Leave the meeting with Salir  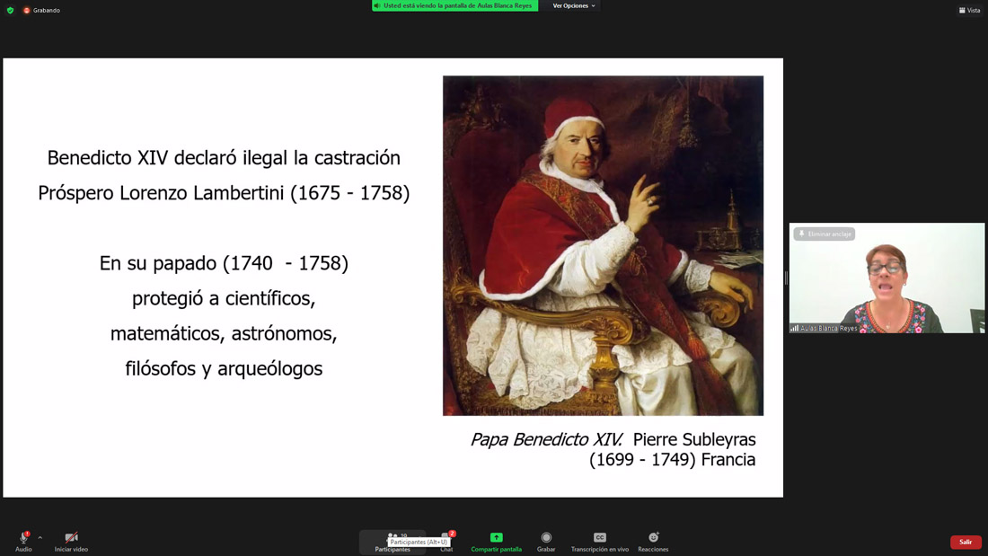[966, 543]
